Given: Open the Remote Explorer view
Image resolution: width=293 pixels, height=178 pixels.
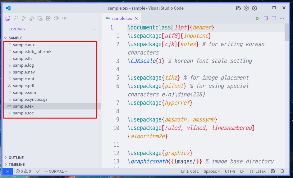Looking at the screenshot, I should (40, 18).
